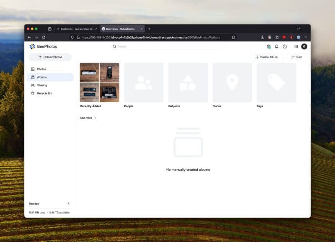Open the user account avatar
Image resolution: width=335 pixels, height=242 pixels.
coord(304,46)
